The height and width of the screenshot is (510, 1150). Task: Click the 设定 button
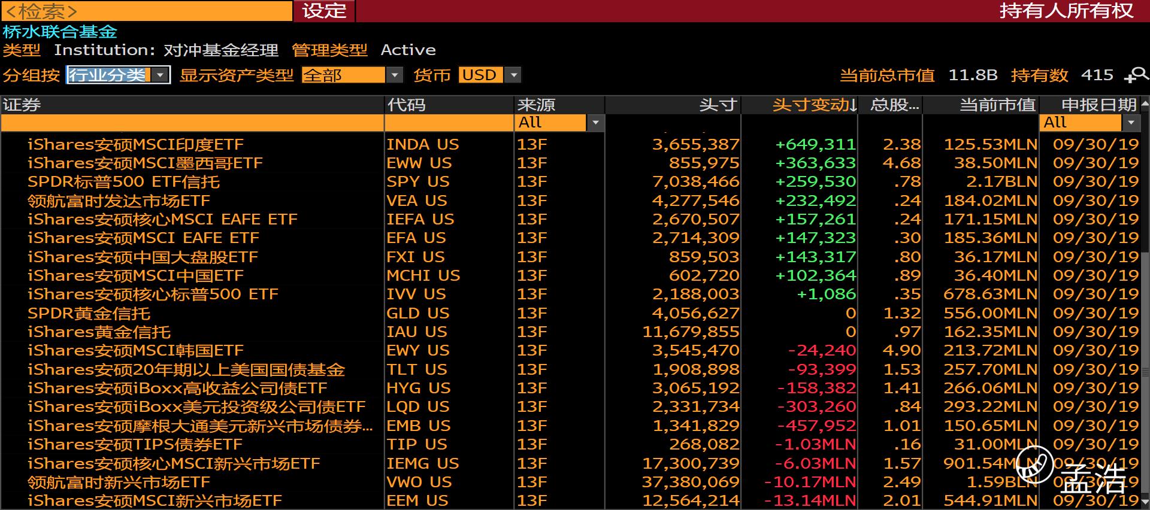click(324, 11)
